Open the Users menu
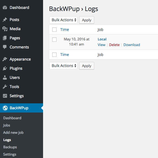Screen dimensions: 158x158 click(x=15, y=78)
